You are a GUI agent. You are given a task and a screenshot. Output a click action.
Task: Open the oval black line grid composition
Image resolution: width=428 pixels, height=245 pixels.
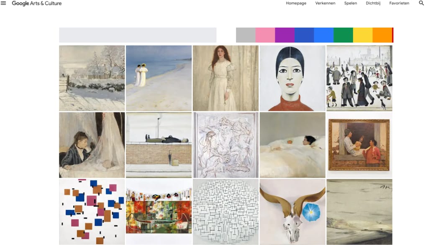[226, 212]
